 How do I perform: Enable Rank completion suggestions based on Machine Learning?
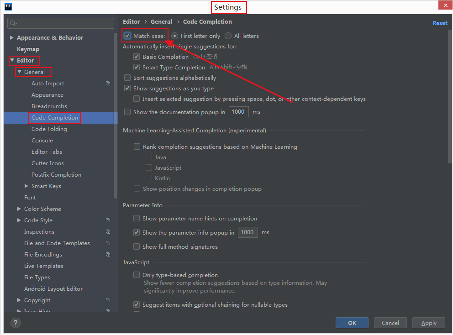[137, 147]
